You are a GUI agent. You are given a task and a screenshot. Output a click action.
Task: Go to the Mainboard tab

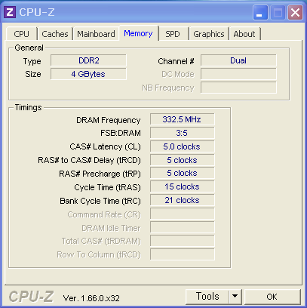[x=96, y=34]
